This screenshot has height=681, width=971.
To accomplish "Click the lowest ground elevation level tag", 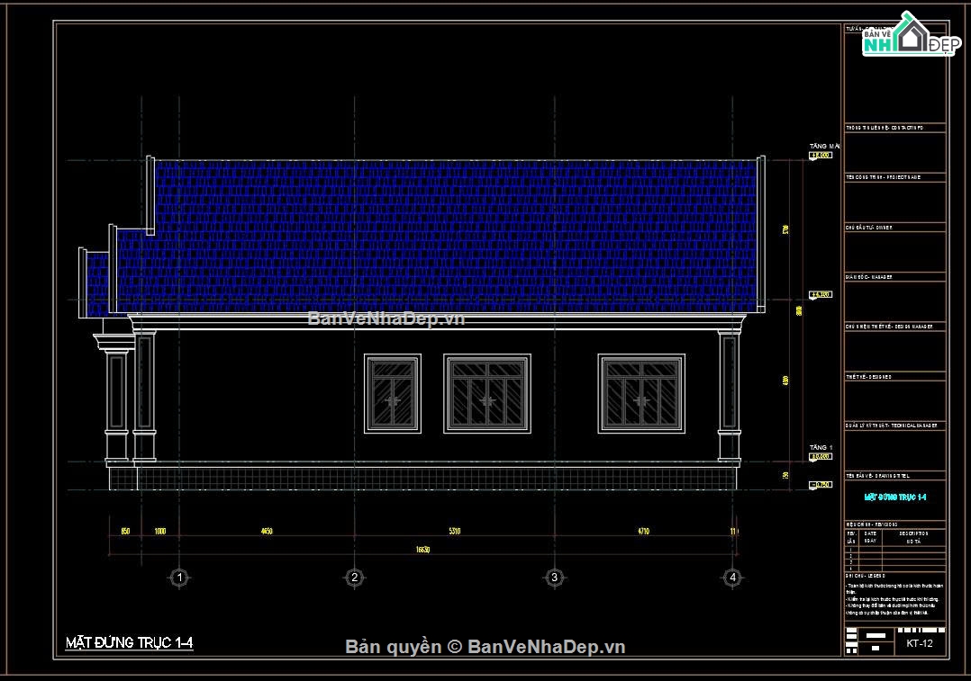I will click(821, 486).
